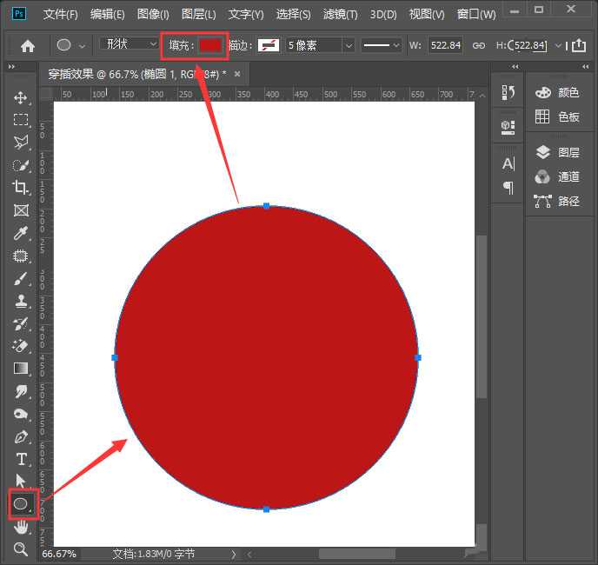
Task: Select the Move tool
Action: click(21, 97)
